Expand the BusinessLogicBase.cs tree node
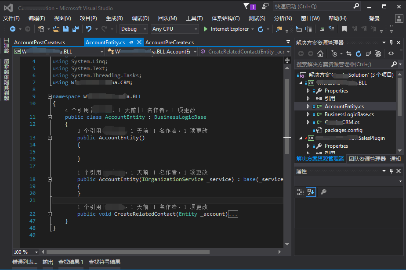Image resolution: width=406 pixels, height=270 pixels. (308, 114)
